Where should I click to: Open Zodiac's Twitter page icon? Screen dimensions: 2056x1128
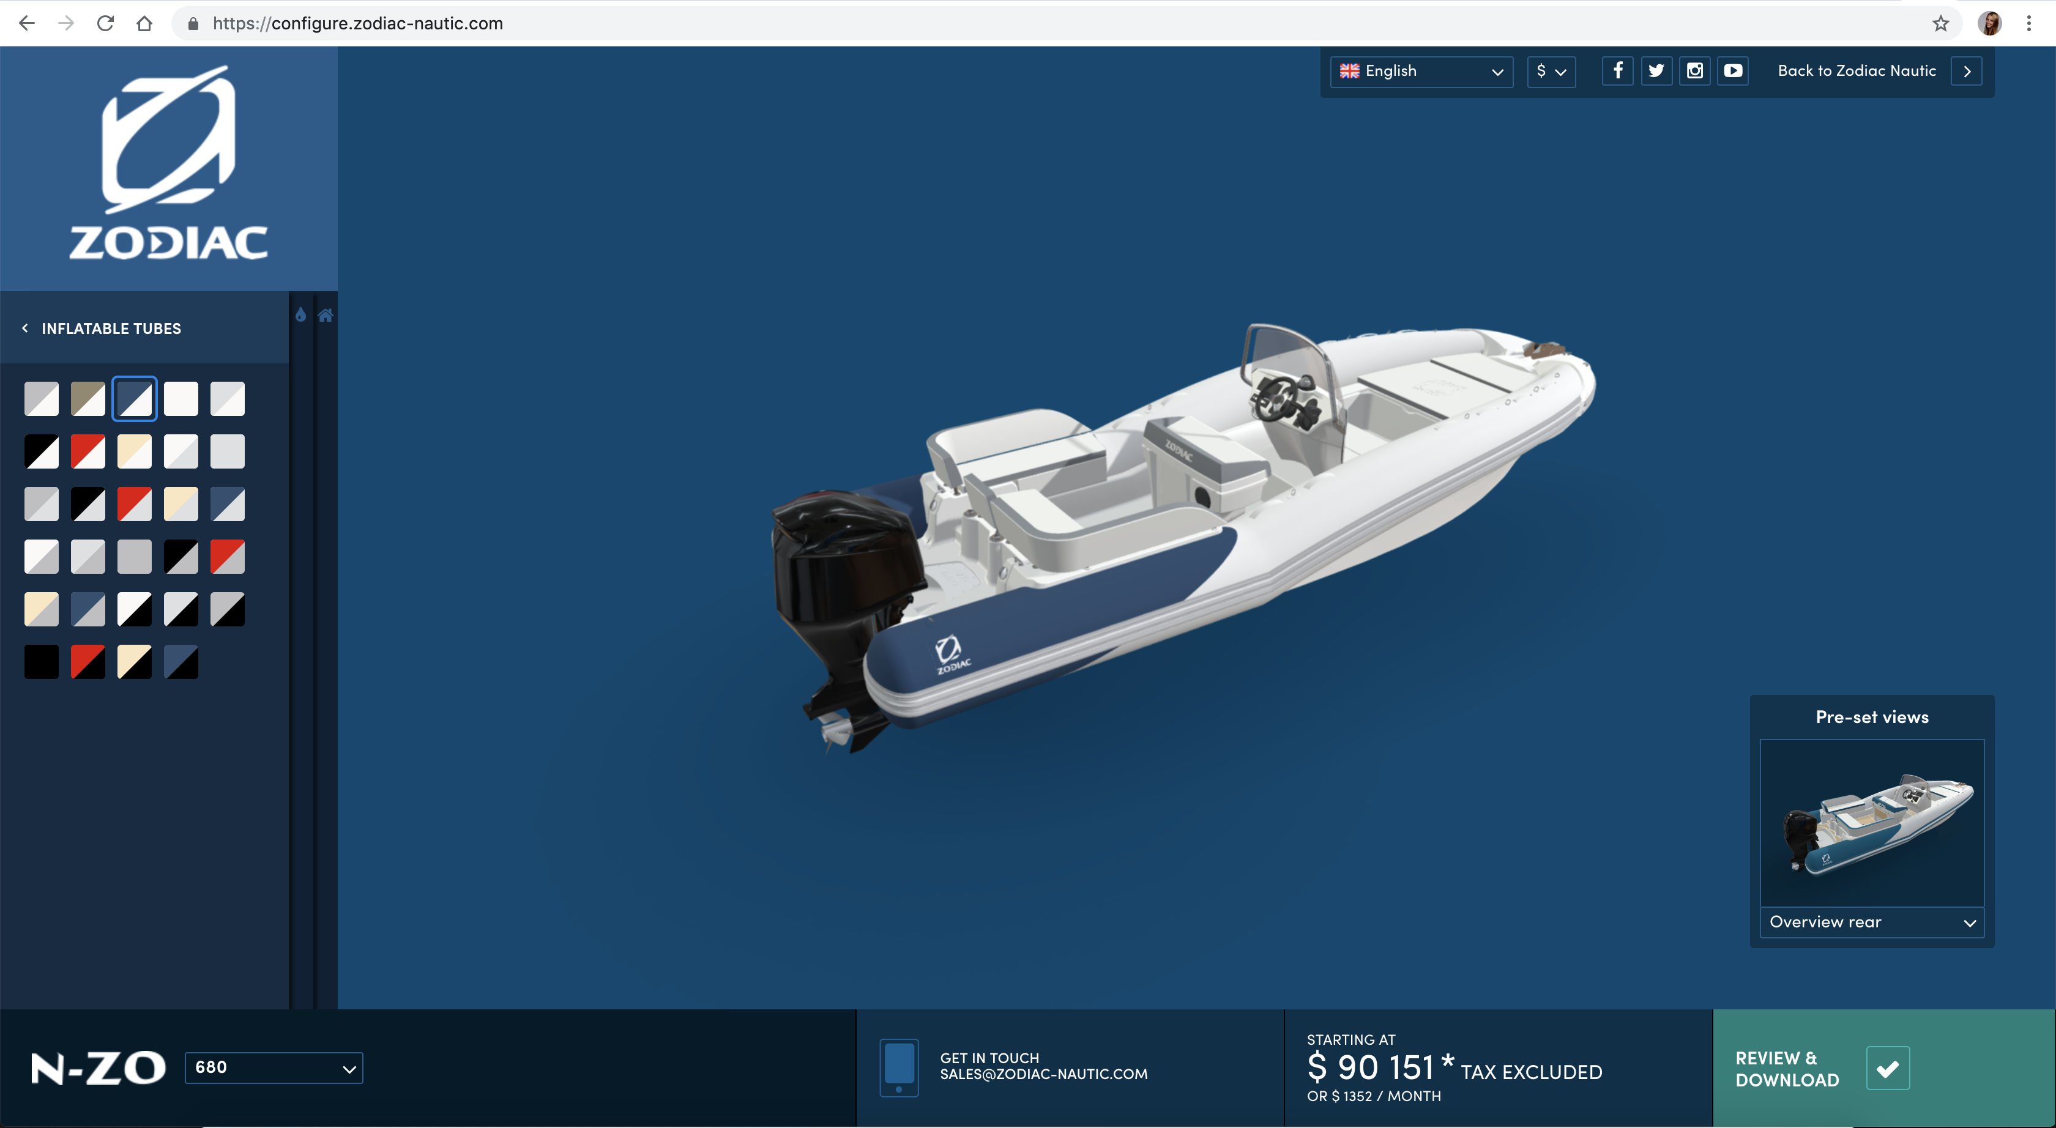point(1656,71)
